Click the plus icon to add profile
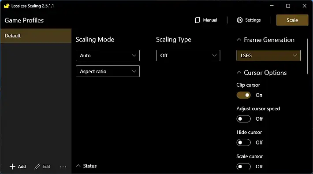The width and height of the screenshot is (313, 174). tap(12, 167)
